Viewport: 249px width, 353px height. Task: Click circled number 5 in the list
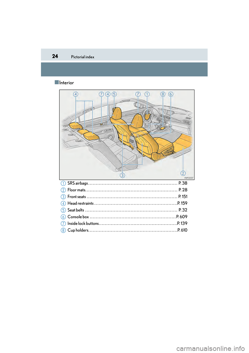click(x=63, y=210)
